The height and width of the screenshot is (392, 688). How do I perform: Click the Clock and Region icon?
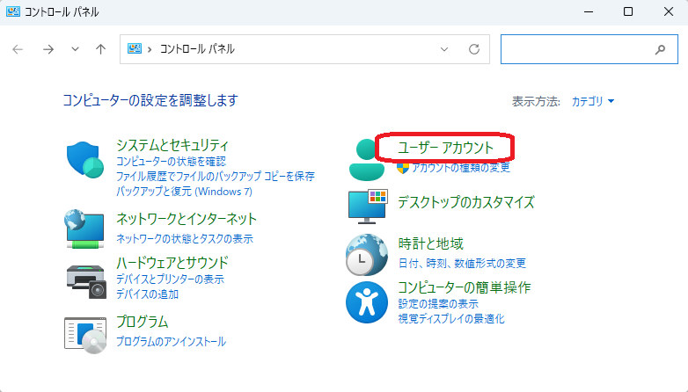click(x=367, y=255)
